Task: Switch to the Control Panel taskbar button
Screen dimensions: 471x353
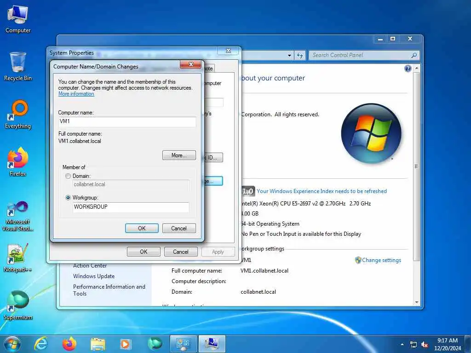Action: coord(183,344)
